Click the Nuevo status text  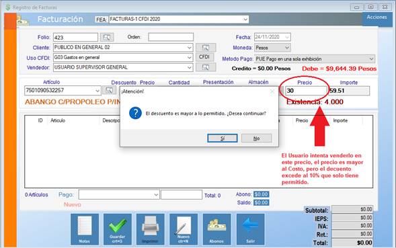pyautogui.click(x=73, y=204)
